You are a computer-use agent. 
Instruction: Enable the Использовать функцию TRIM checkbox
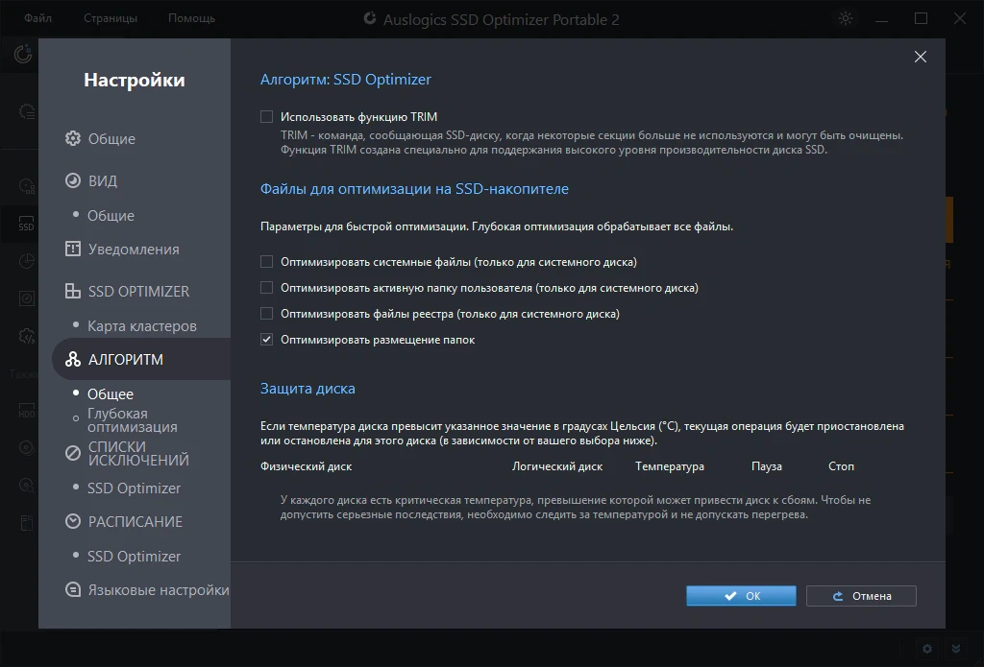[x=267, y=116]
